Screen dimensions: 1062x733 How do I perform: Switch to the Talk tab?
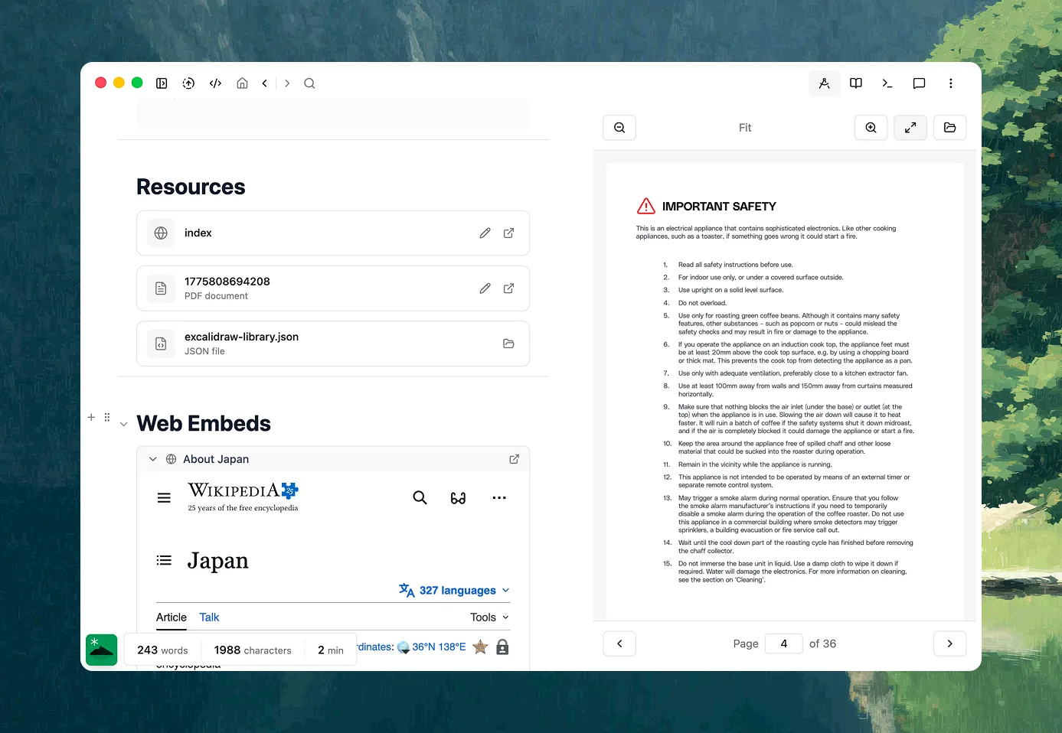[x=209, y=617]
